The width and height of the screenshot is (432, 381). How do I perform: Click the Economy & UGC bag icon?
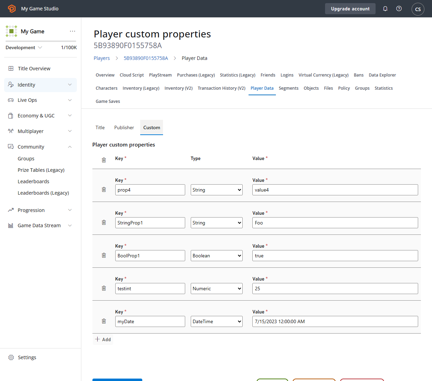click(x=11, y=116)
